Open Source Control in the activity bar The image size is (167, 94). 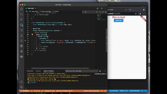(x=21, y=19)
